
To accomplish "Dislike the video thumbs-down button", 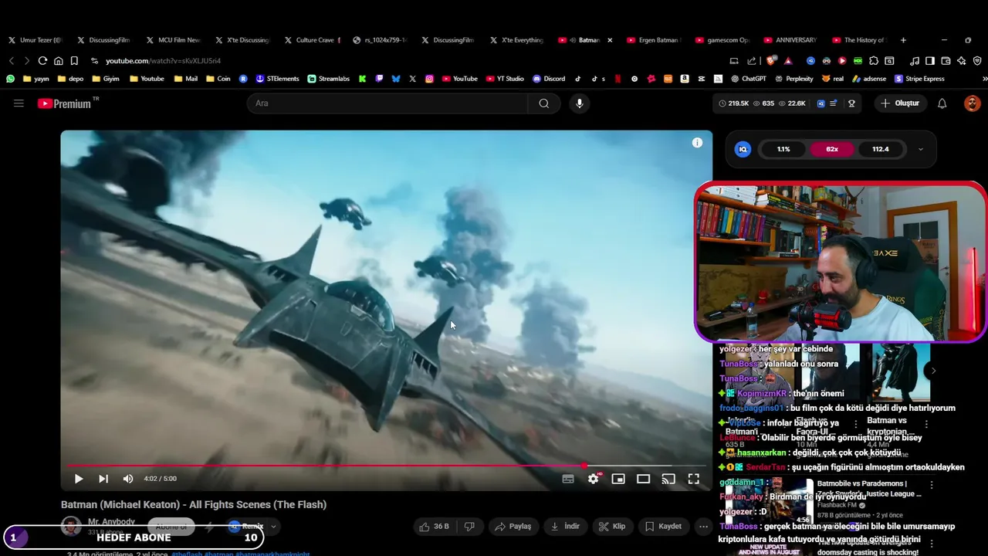I will coord(469,527).
